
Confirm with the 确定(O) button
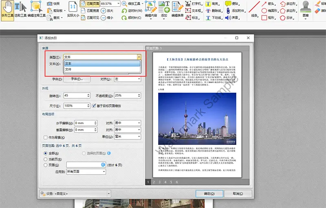[209, 193]
